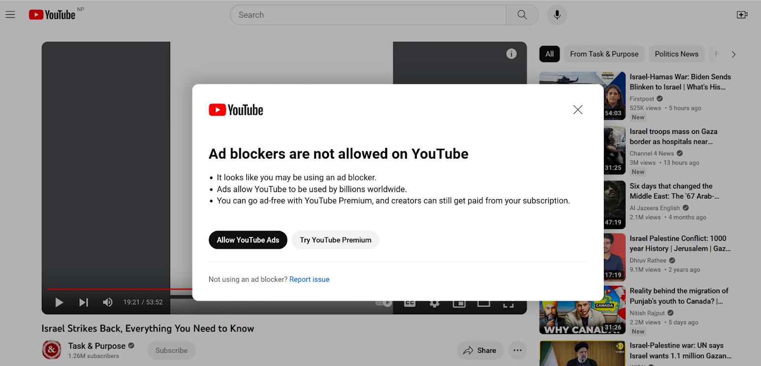Seek on the red video progress bar
The width and height of the screenshot is (761, 366).
pyautogui.click(x=120, y=289)
